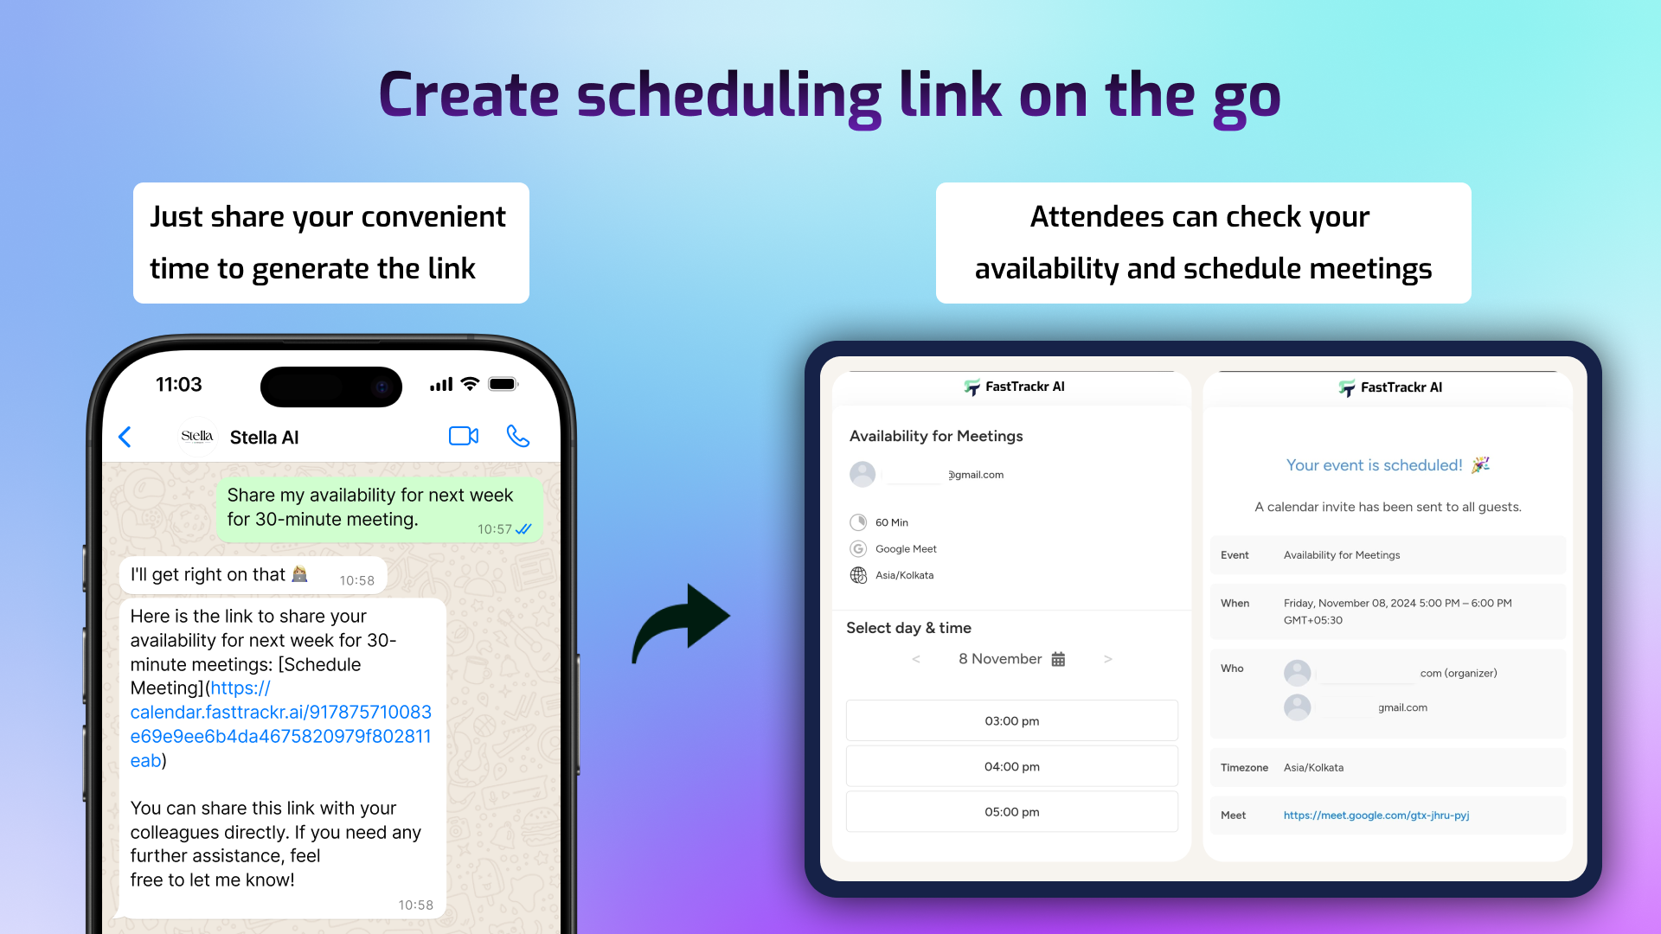Click the video call icon on phone screen
Image resolution: width=1661 pixels, height=934 pixels.
465,436
